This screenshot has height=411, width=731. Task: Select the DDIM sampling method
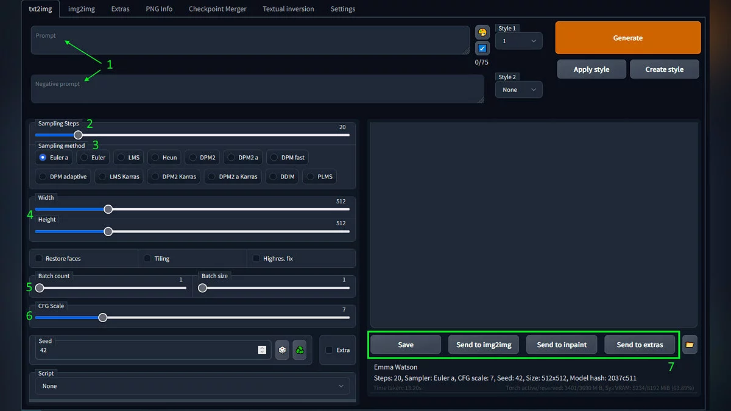tap(282, 177)
